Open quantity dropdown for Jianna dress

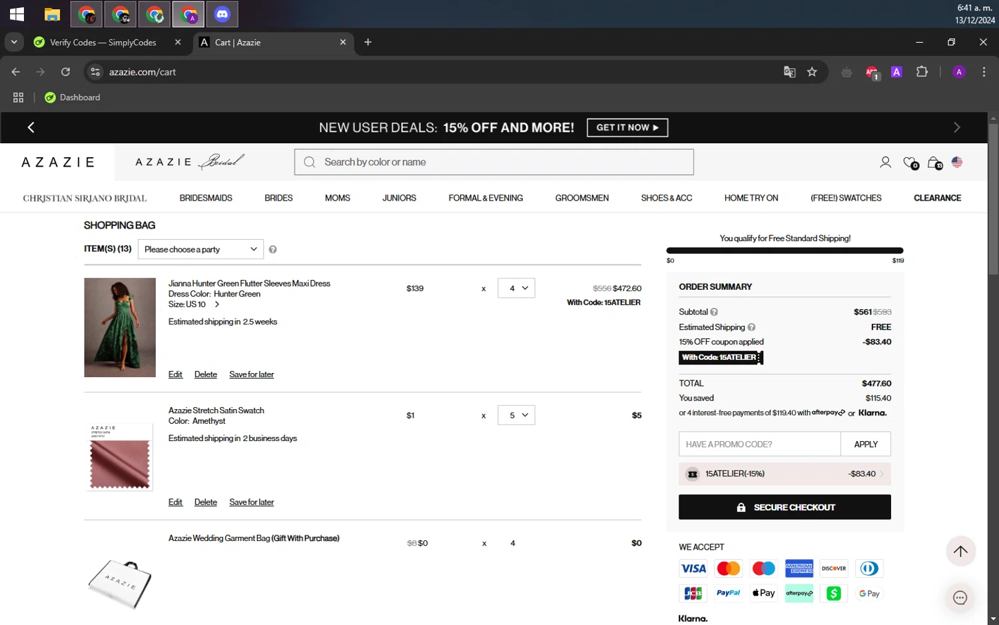516,288
